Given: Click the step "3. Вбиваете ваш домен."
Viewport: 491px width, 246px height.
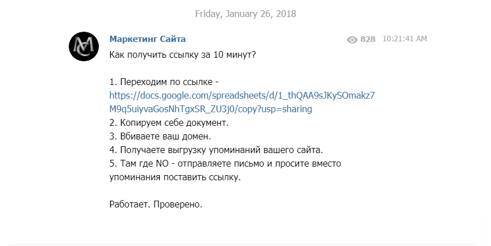Looking at the screenshot, I should tap(160, 136).
